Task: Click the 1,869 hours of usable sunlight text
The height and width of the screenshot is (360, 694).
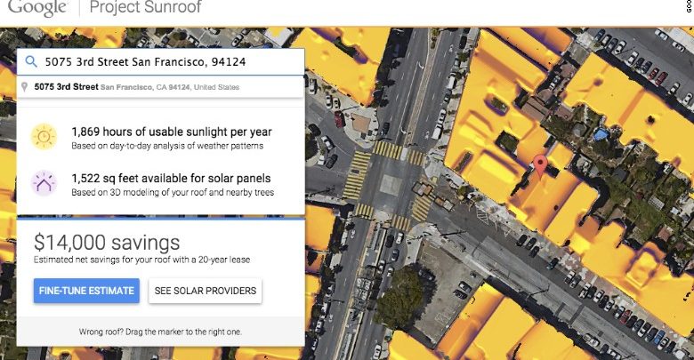Action: (172, 132)
